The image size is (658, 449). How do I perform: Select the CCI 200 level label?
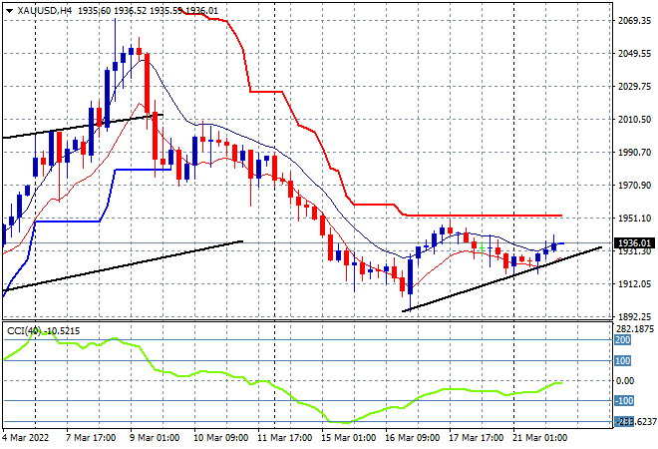(623, 340)
